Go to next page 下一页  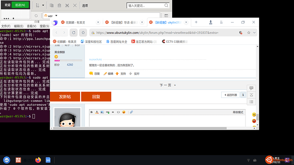[x=167, y=85]
